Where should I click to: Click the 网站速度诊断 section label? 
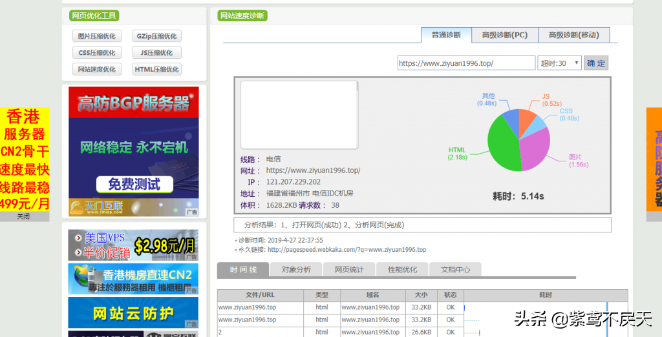click(242, 15)
